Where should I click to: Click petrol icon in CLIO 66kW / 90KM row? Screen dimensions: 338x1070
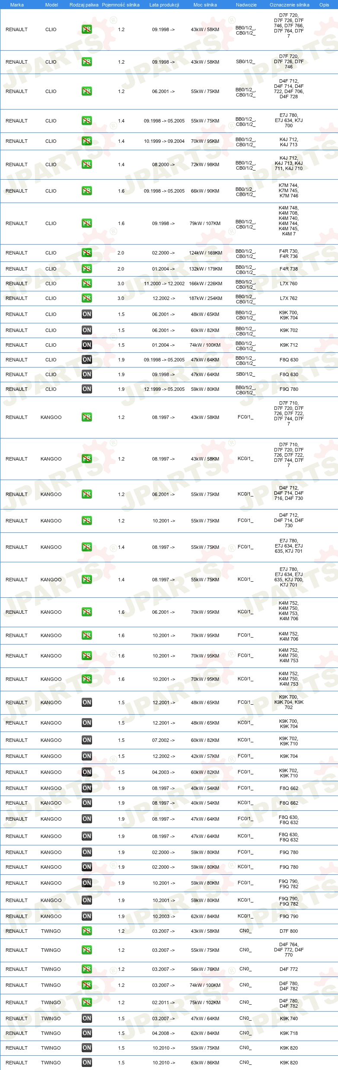(87, 191)
